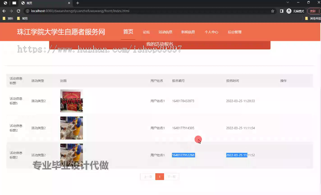This screenshot has height=195, width=321.
Task: Go to next page with 下一页 button
Action: (x=172, y=177)
